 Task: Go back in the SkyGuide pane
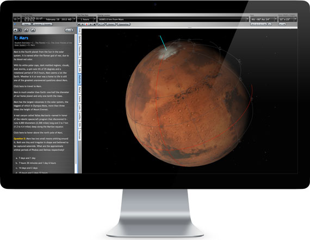(x=15, y=30)
